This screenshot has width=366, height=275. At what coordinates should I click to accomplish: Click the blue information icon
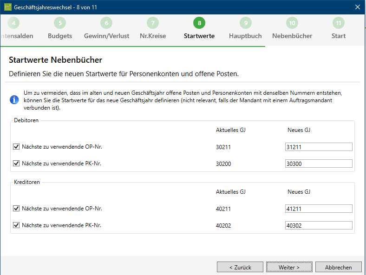14,100
